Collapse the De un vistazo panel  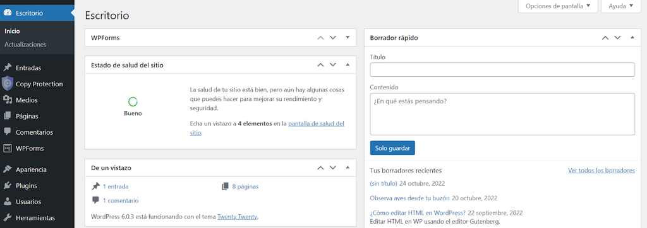[348, 168]
